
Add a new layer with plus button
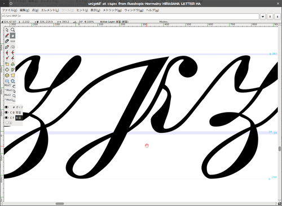click(x=10, y=123)
